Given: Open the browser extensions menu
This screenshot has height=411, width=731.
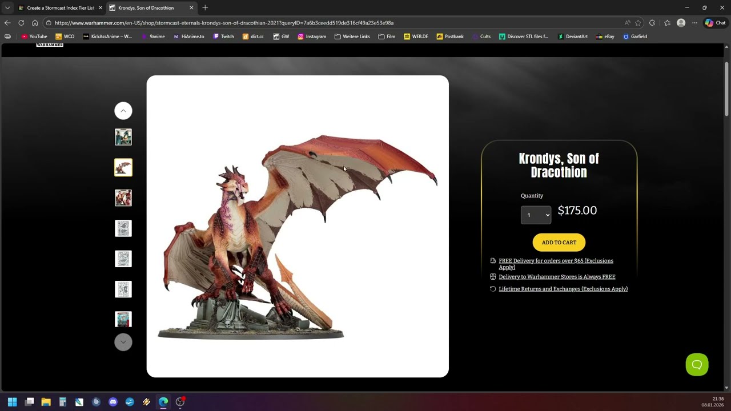Looking at the screenshot, I should click(x=652, y=23).
